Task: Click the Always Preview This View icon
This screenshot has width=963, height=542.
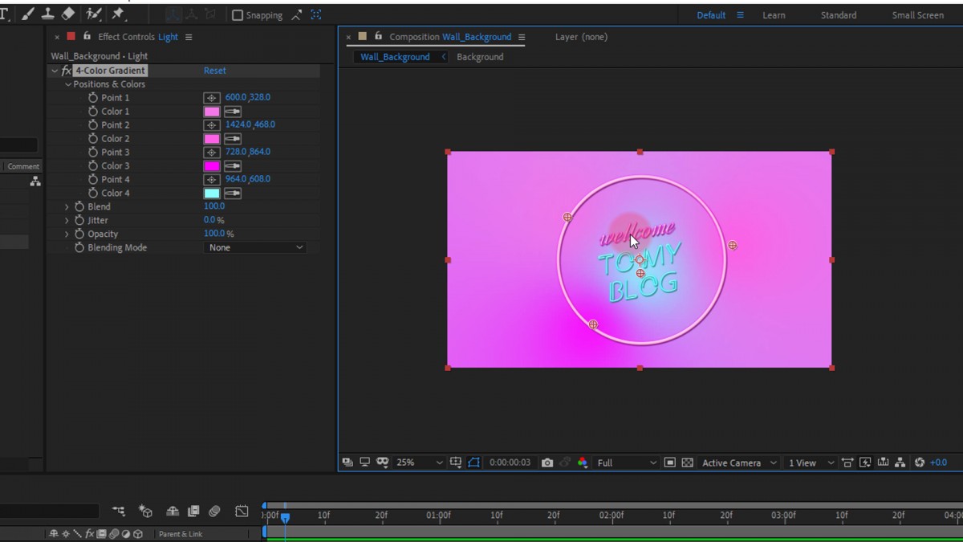Action: (347, 463)
